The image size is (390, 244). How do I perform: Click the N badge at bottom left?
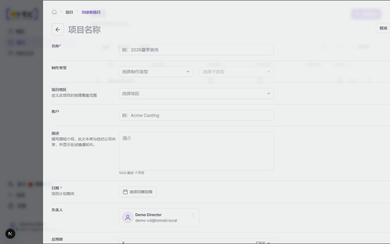click(10, 234)
